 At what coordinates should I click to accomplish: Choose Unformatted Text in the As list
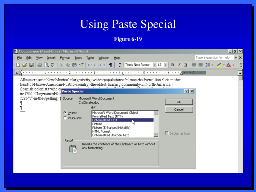click(x=122, y=120)
